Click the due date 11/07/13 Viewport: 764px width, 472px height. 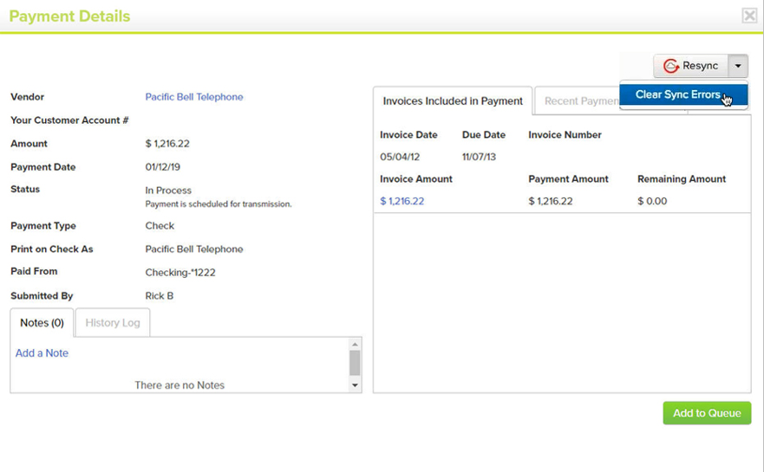[x=479, y=157]
